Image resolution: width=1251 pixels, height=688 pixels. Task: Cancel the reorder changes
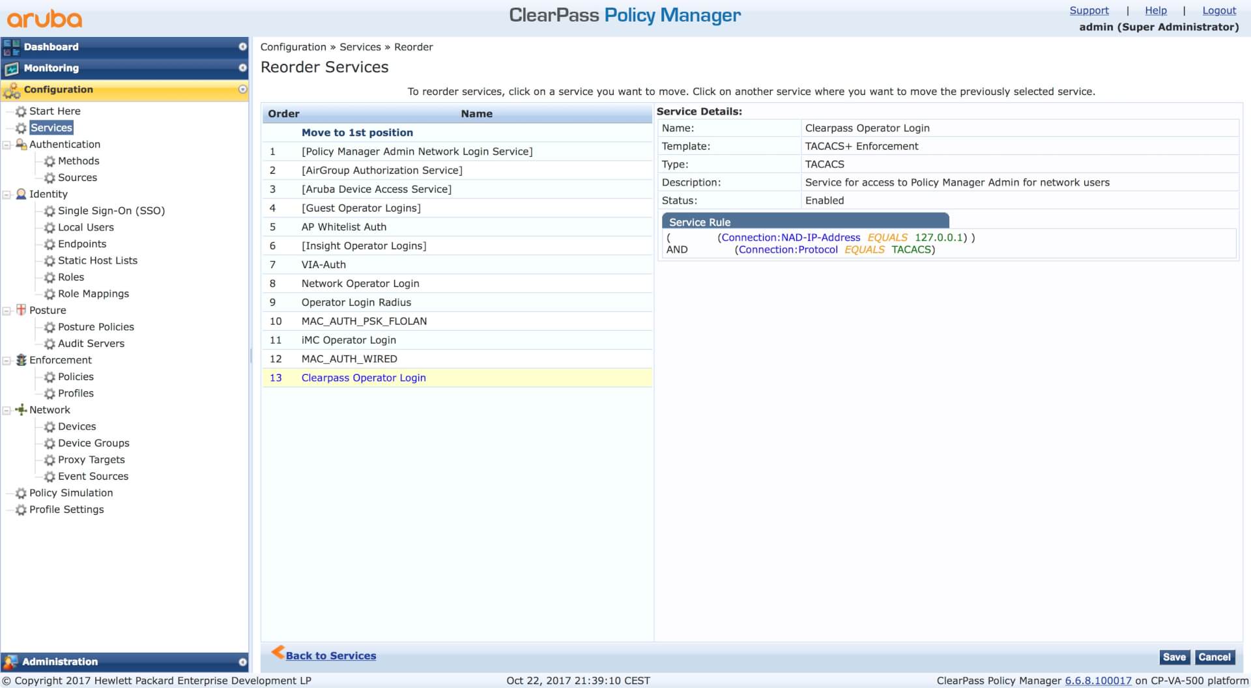click(x=1215, y=657)
